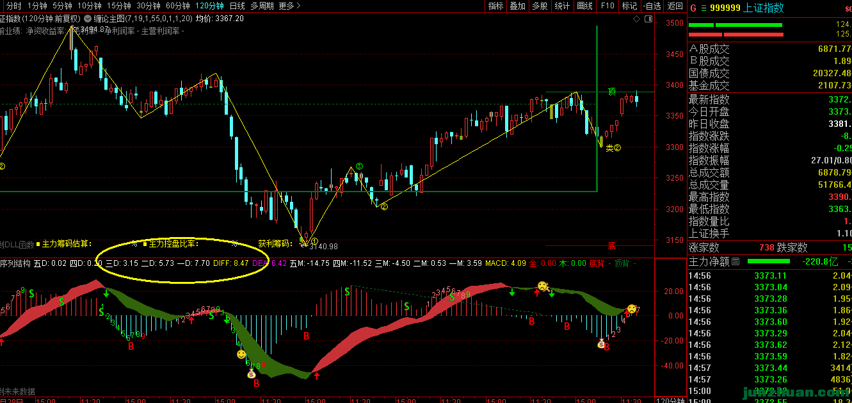This screenshot has width=852, height=403.
Task: Click the smiley face icon on the MACD panel
Action: [x=241, y=354]
